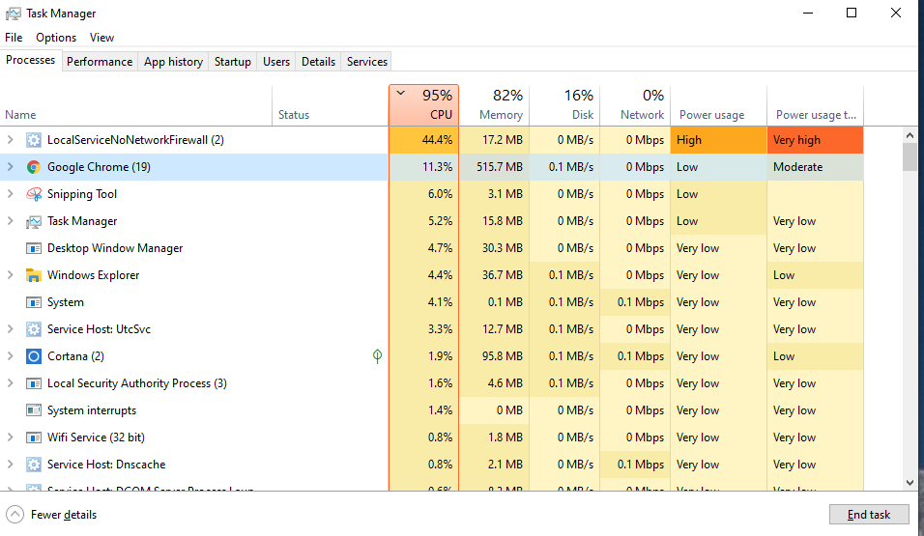This screenshot has width=924, height=536.
Task: Click the 36.7 MB memory cell
Action: [x=494, y=275]
